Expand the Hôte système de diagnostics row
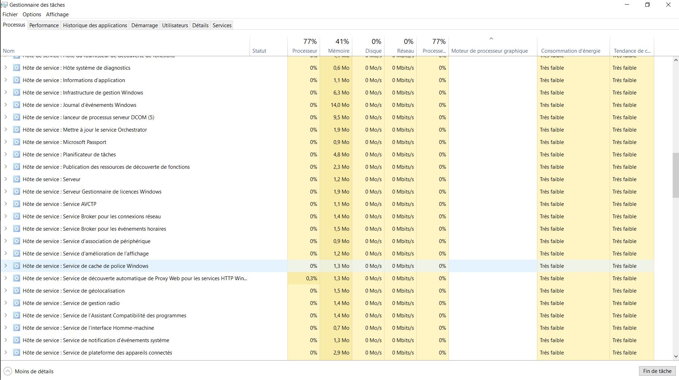This screenshot has height=380, width=679. [6, 68]
